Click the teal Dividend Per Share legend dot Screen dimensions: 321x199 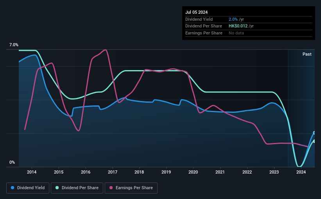coord(57,188)
